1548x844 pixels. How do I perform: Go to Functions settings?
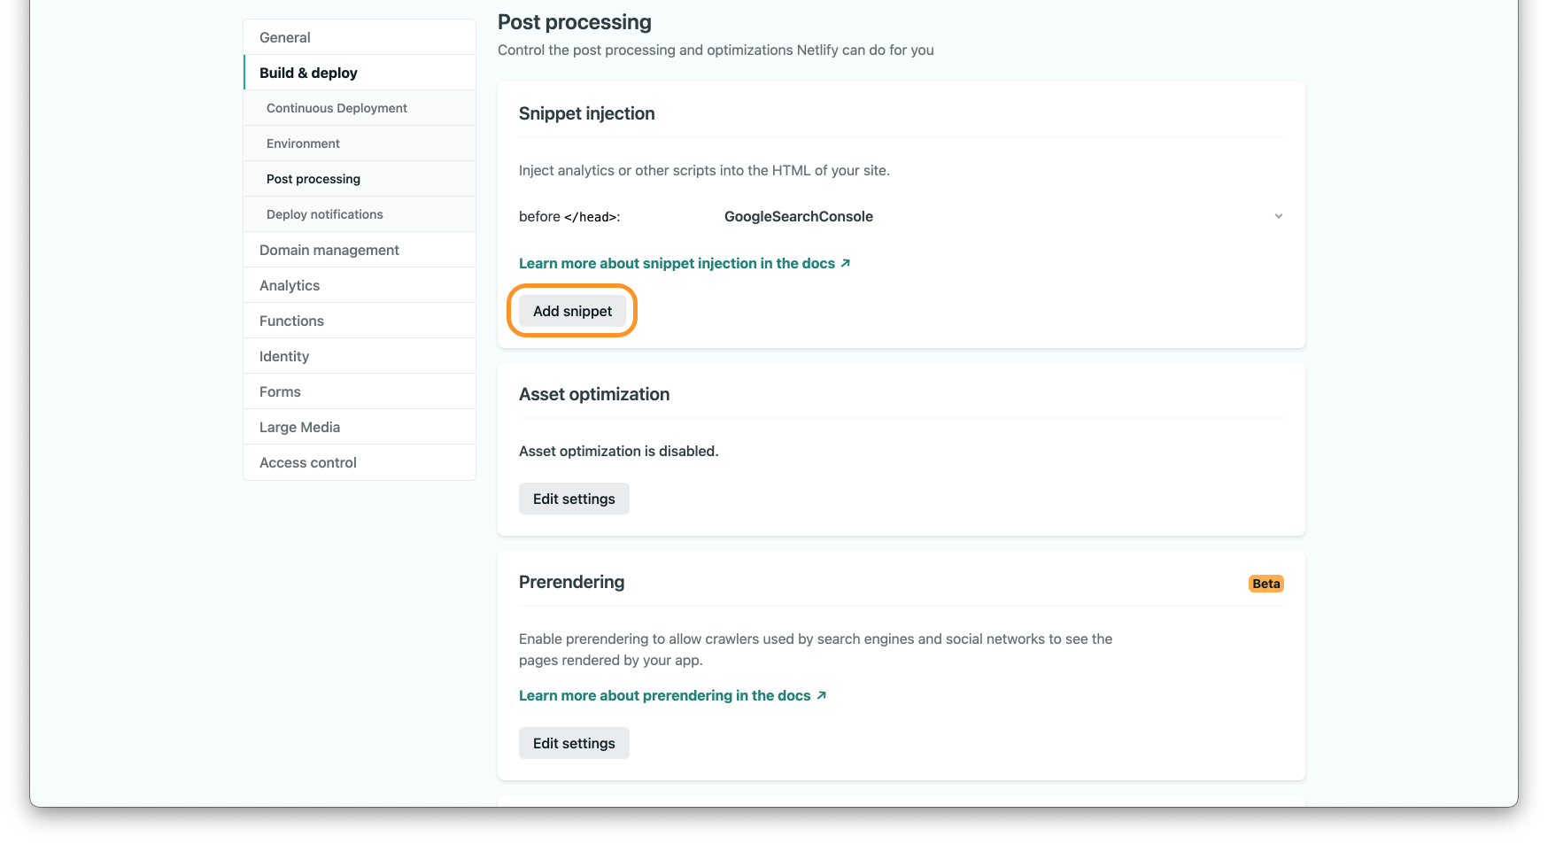[291, 321]
